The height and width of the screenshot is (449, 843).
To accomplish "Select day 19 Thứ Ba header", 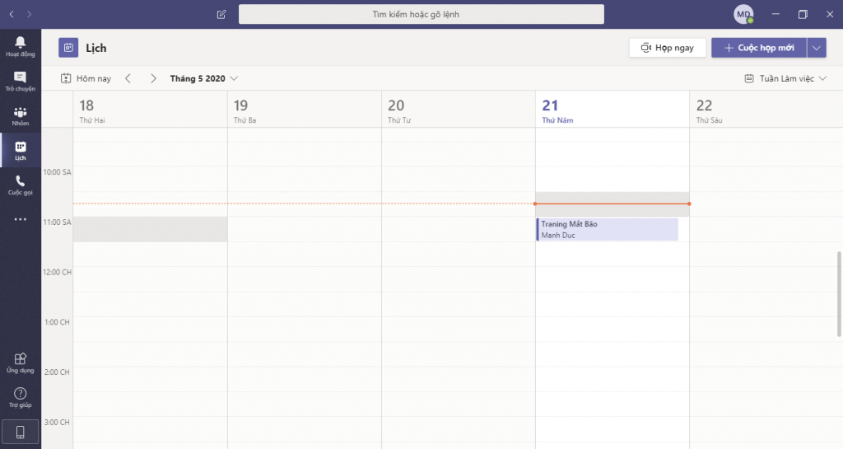I will point(305,110).
